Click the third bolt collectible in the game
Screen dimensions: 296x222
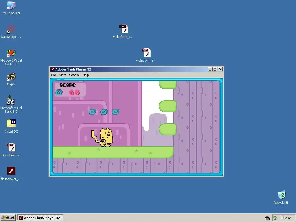pyautogui.click(x=116, y=112)
